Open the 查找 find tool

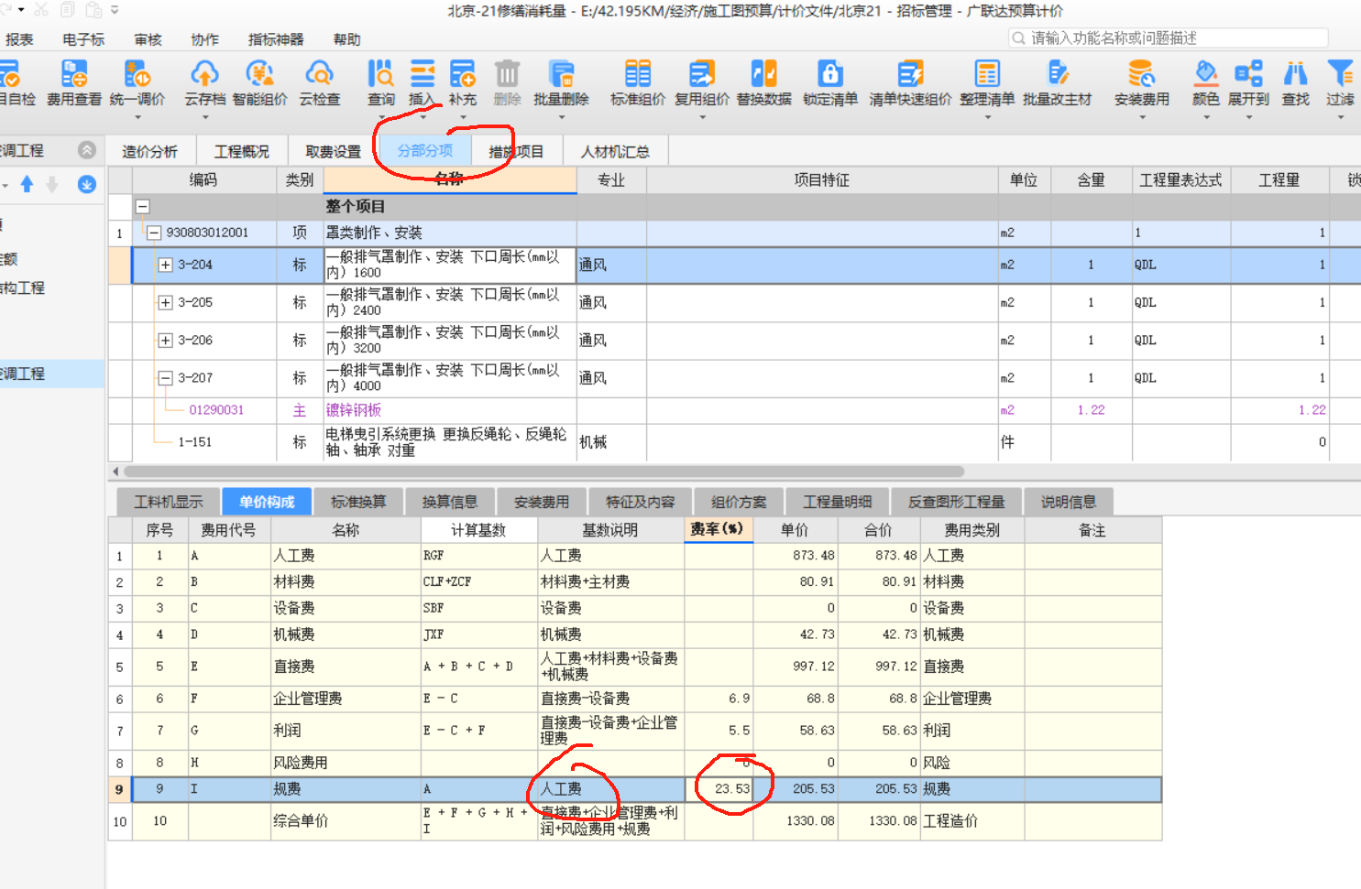[1296, 82]
